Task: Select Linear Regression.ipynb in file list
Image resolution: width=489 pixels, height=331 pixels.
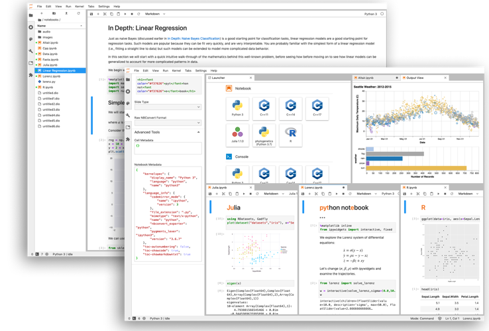Action: 60,70
